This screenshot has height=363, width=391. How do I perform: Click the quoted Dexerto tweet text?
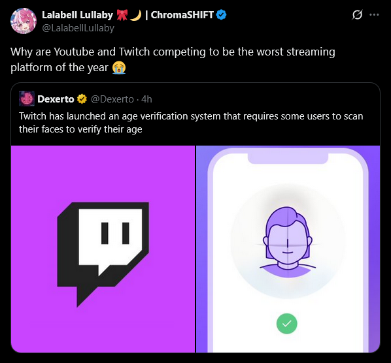coord(191,123)
